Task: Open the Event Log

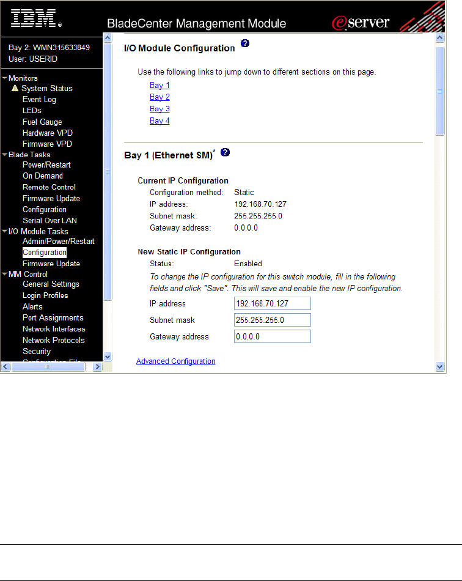Action: click(39, 99)
